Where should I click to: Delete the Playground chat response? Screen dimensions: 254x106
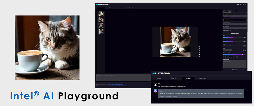[x=175, y=96]
